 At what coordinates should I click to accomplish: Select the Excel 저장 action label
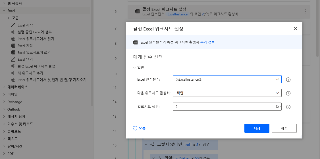point(25,46)
